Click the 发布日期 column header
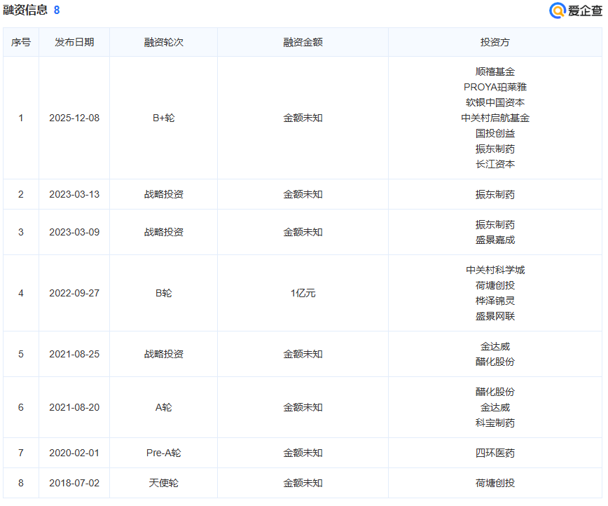This screenshot has height=506, width=608. coord(74,42)
